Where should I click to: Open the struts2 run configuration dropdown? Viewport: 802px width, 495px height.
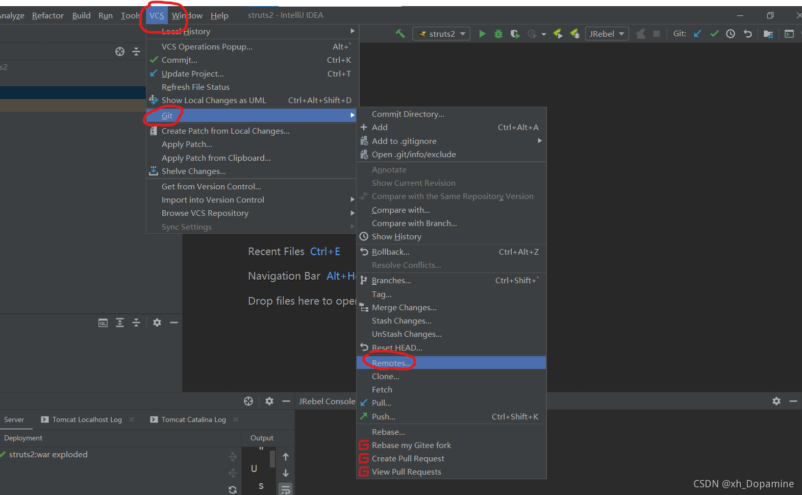pos(441,34)
